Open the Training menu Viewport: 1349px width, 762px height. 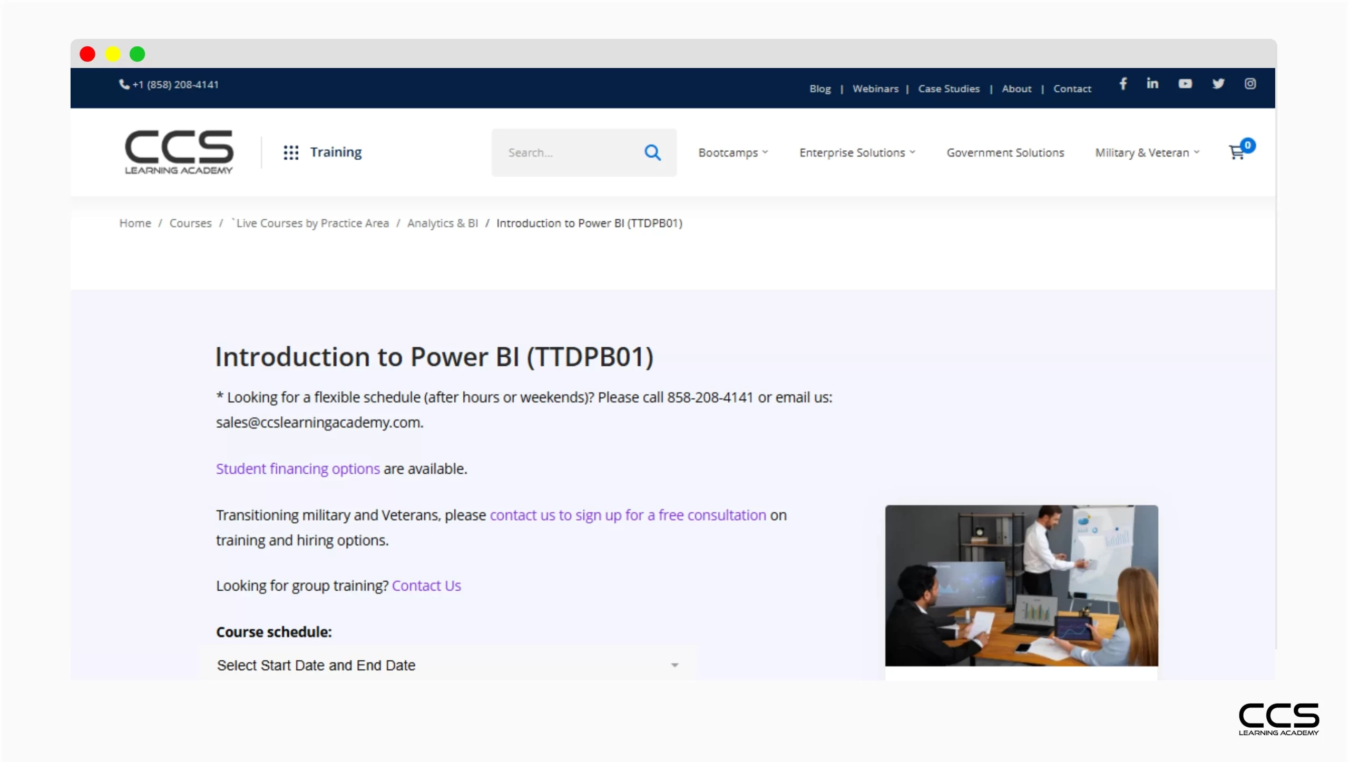[336, 152]
